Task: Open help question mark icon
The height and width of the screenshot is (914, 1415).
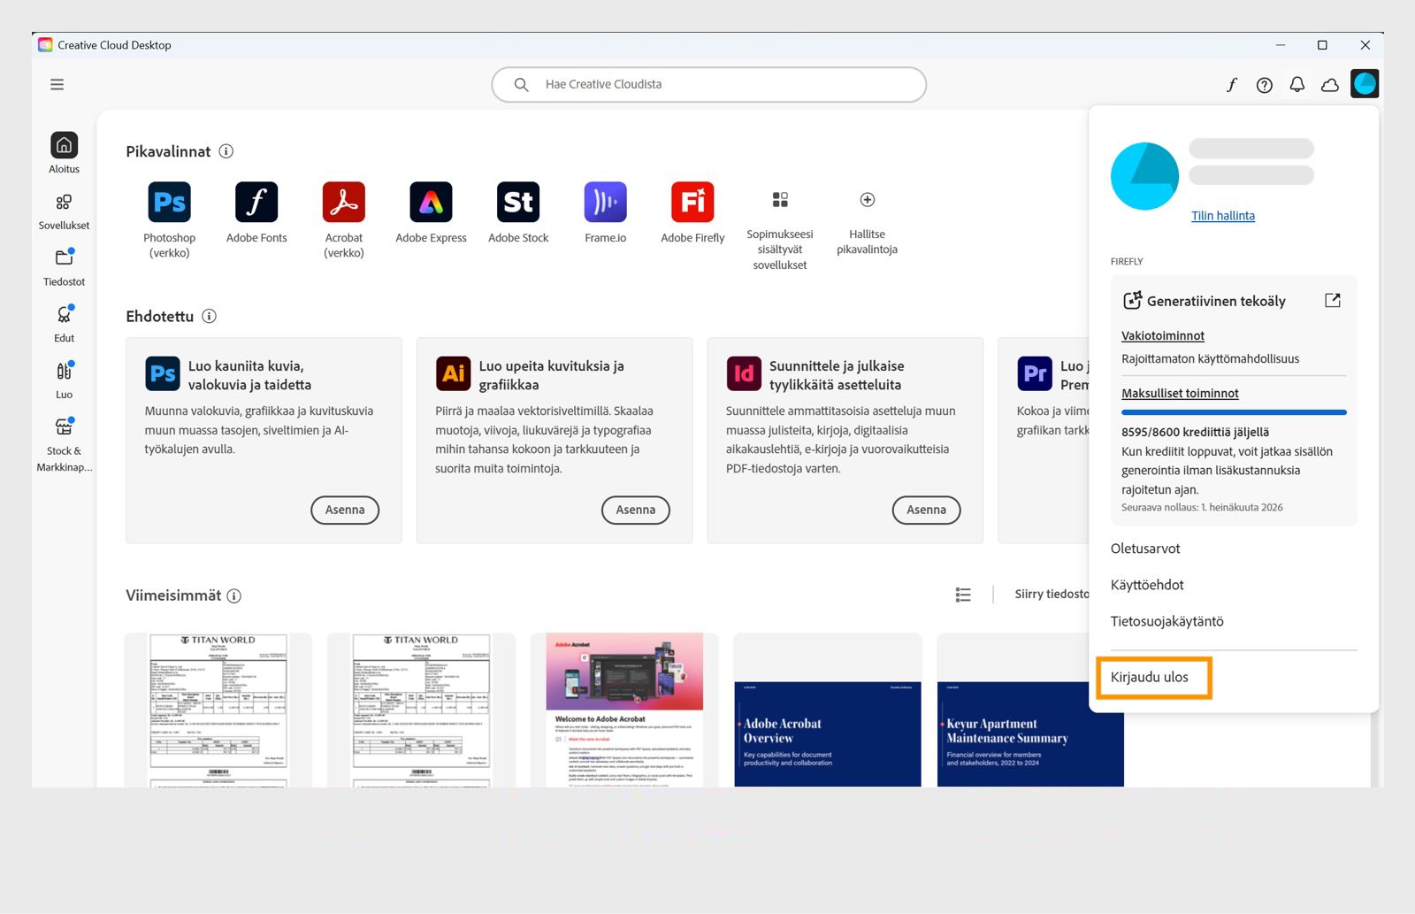Action: point(1265,85)
